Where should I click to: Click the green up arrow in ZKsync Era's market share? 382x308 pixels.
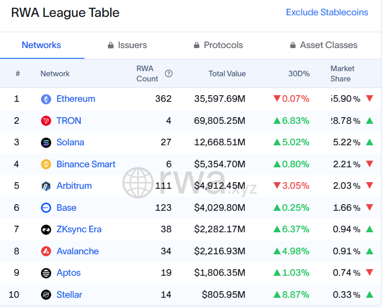[370, 229]
